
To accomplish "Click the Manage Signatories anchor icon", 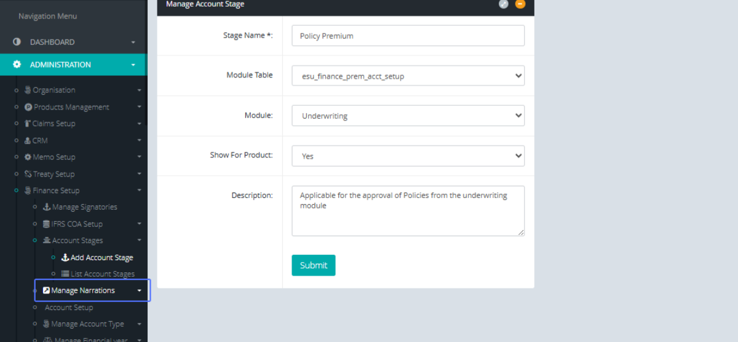I will (47, 207).
